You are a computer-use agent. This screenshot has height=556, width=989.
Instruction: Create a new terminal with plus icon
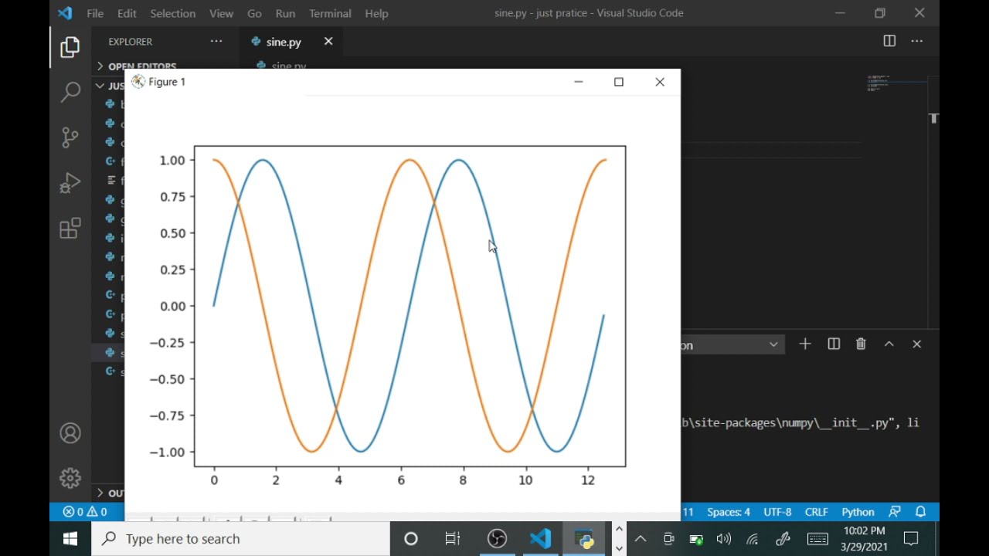(x=805, y=344)
